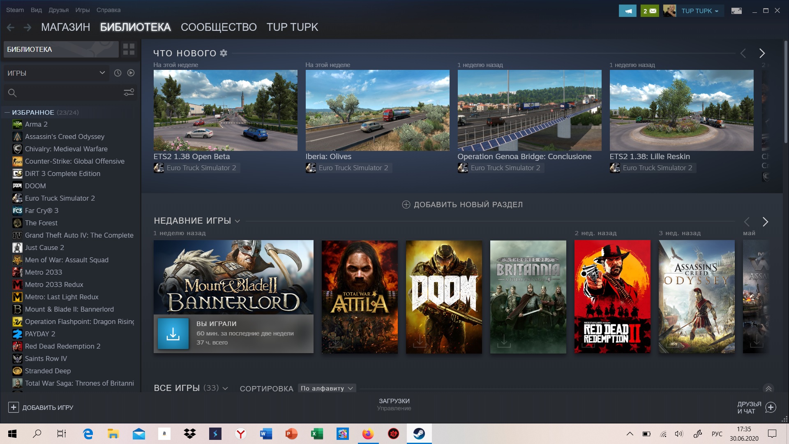Open the Вид menu
Image resolution: width=789 pixels, height=444 pixels.
click(x=36, y=10)
